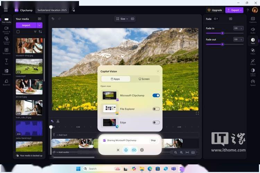
Task: Open the Windows Start button
Action: click(x=78, y=169)
